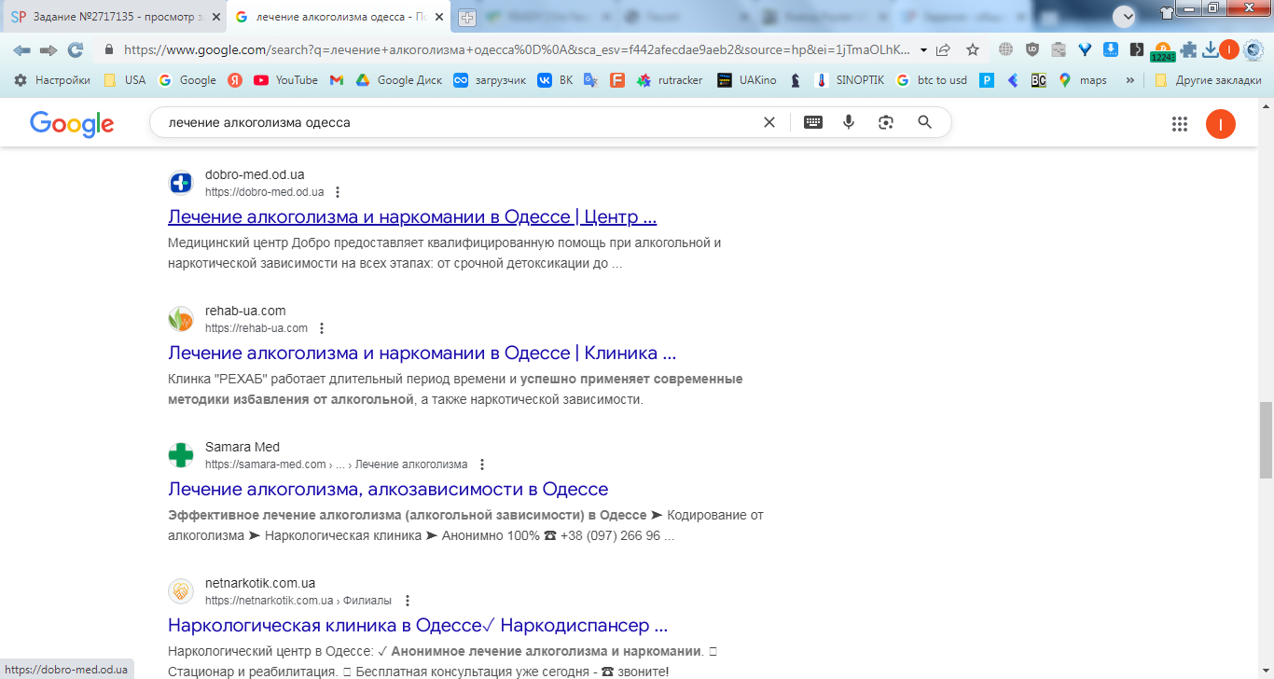
Task: Go back using the browser back arrow
Action: (21, 50)
